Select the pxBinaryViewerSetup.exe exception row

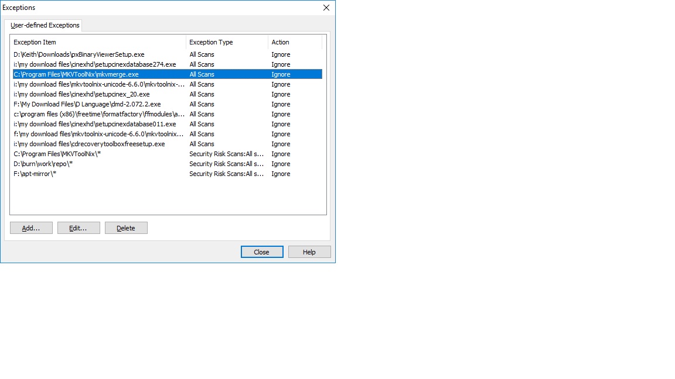79,54
